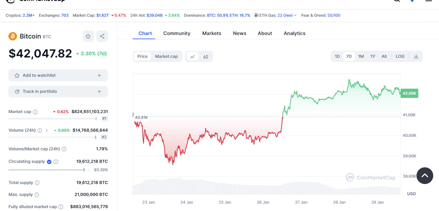The height and width of the screenshot is (211, 439).
Task: Set chart range to 1Y
Action: (x=372, y=57)
